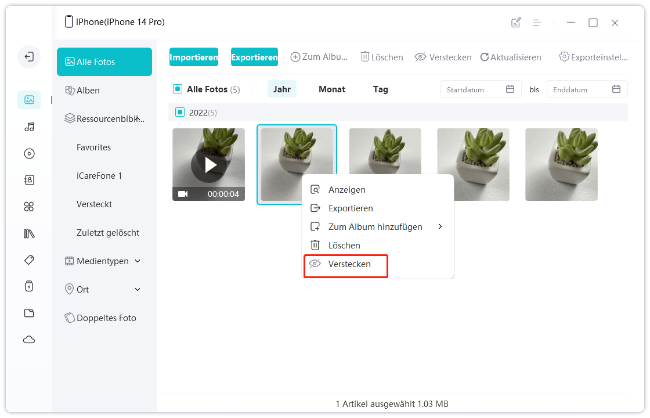Click the Startdatum date field
This screenshot has width=650, height=418.
480,89
